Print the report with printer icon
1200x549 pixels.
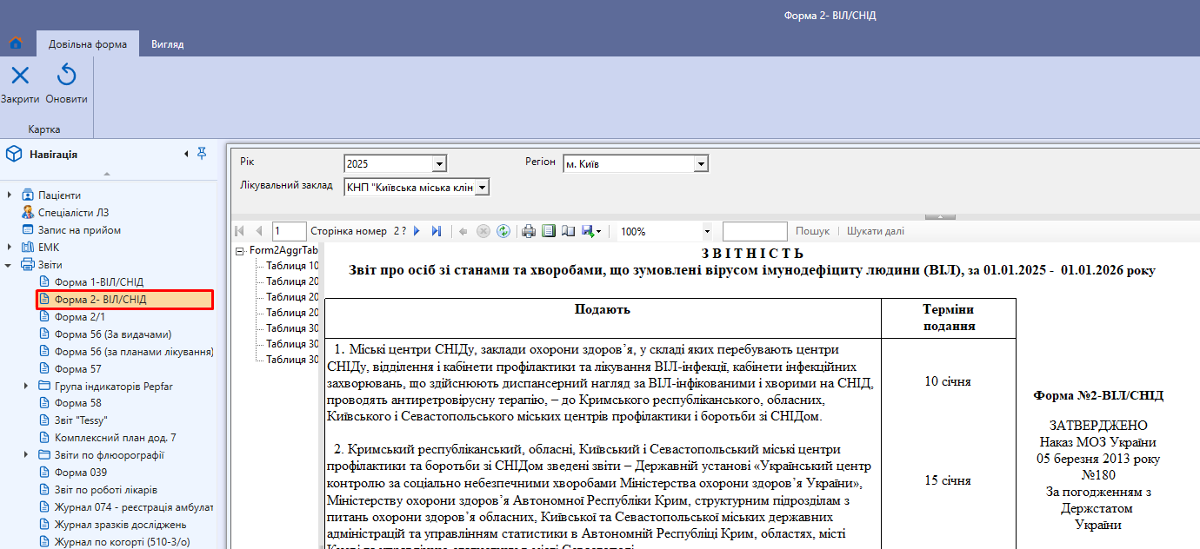[528, 231]
